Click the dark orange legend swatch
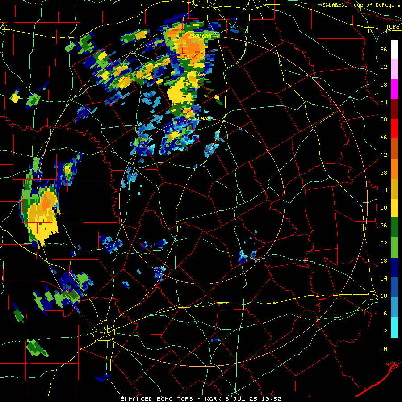The width and height of the screenshot is (402, 402). [394, 148]
